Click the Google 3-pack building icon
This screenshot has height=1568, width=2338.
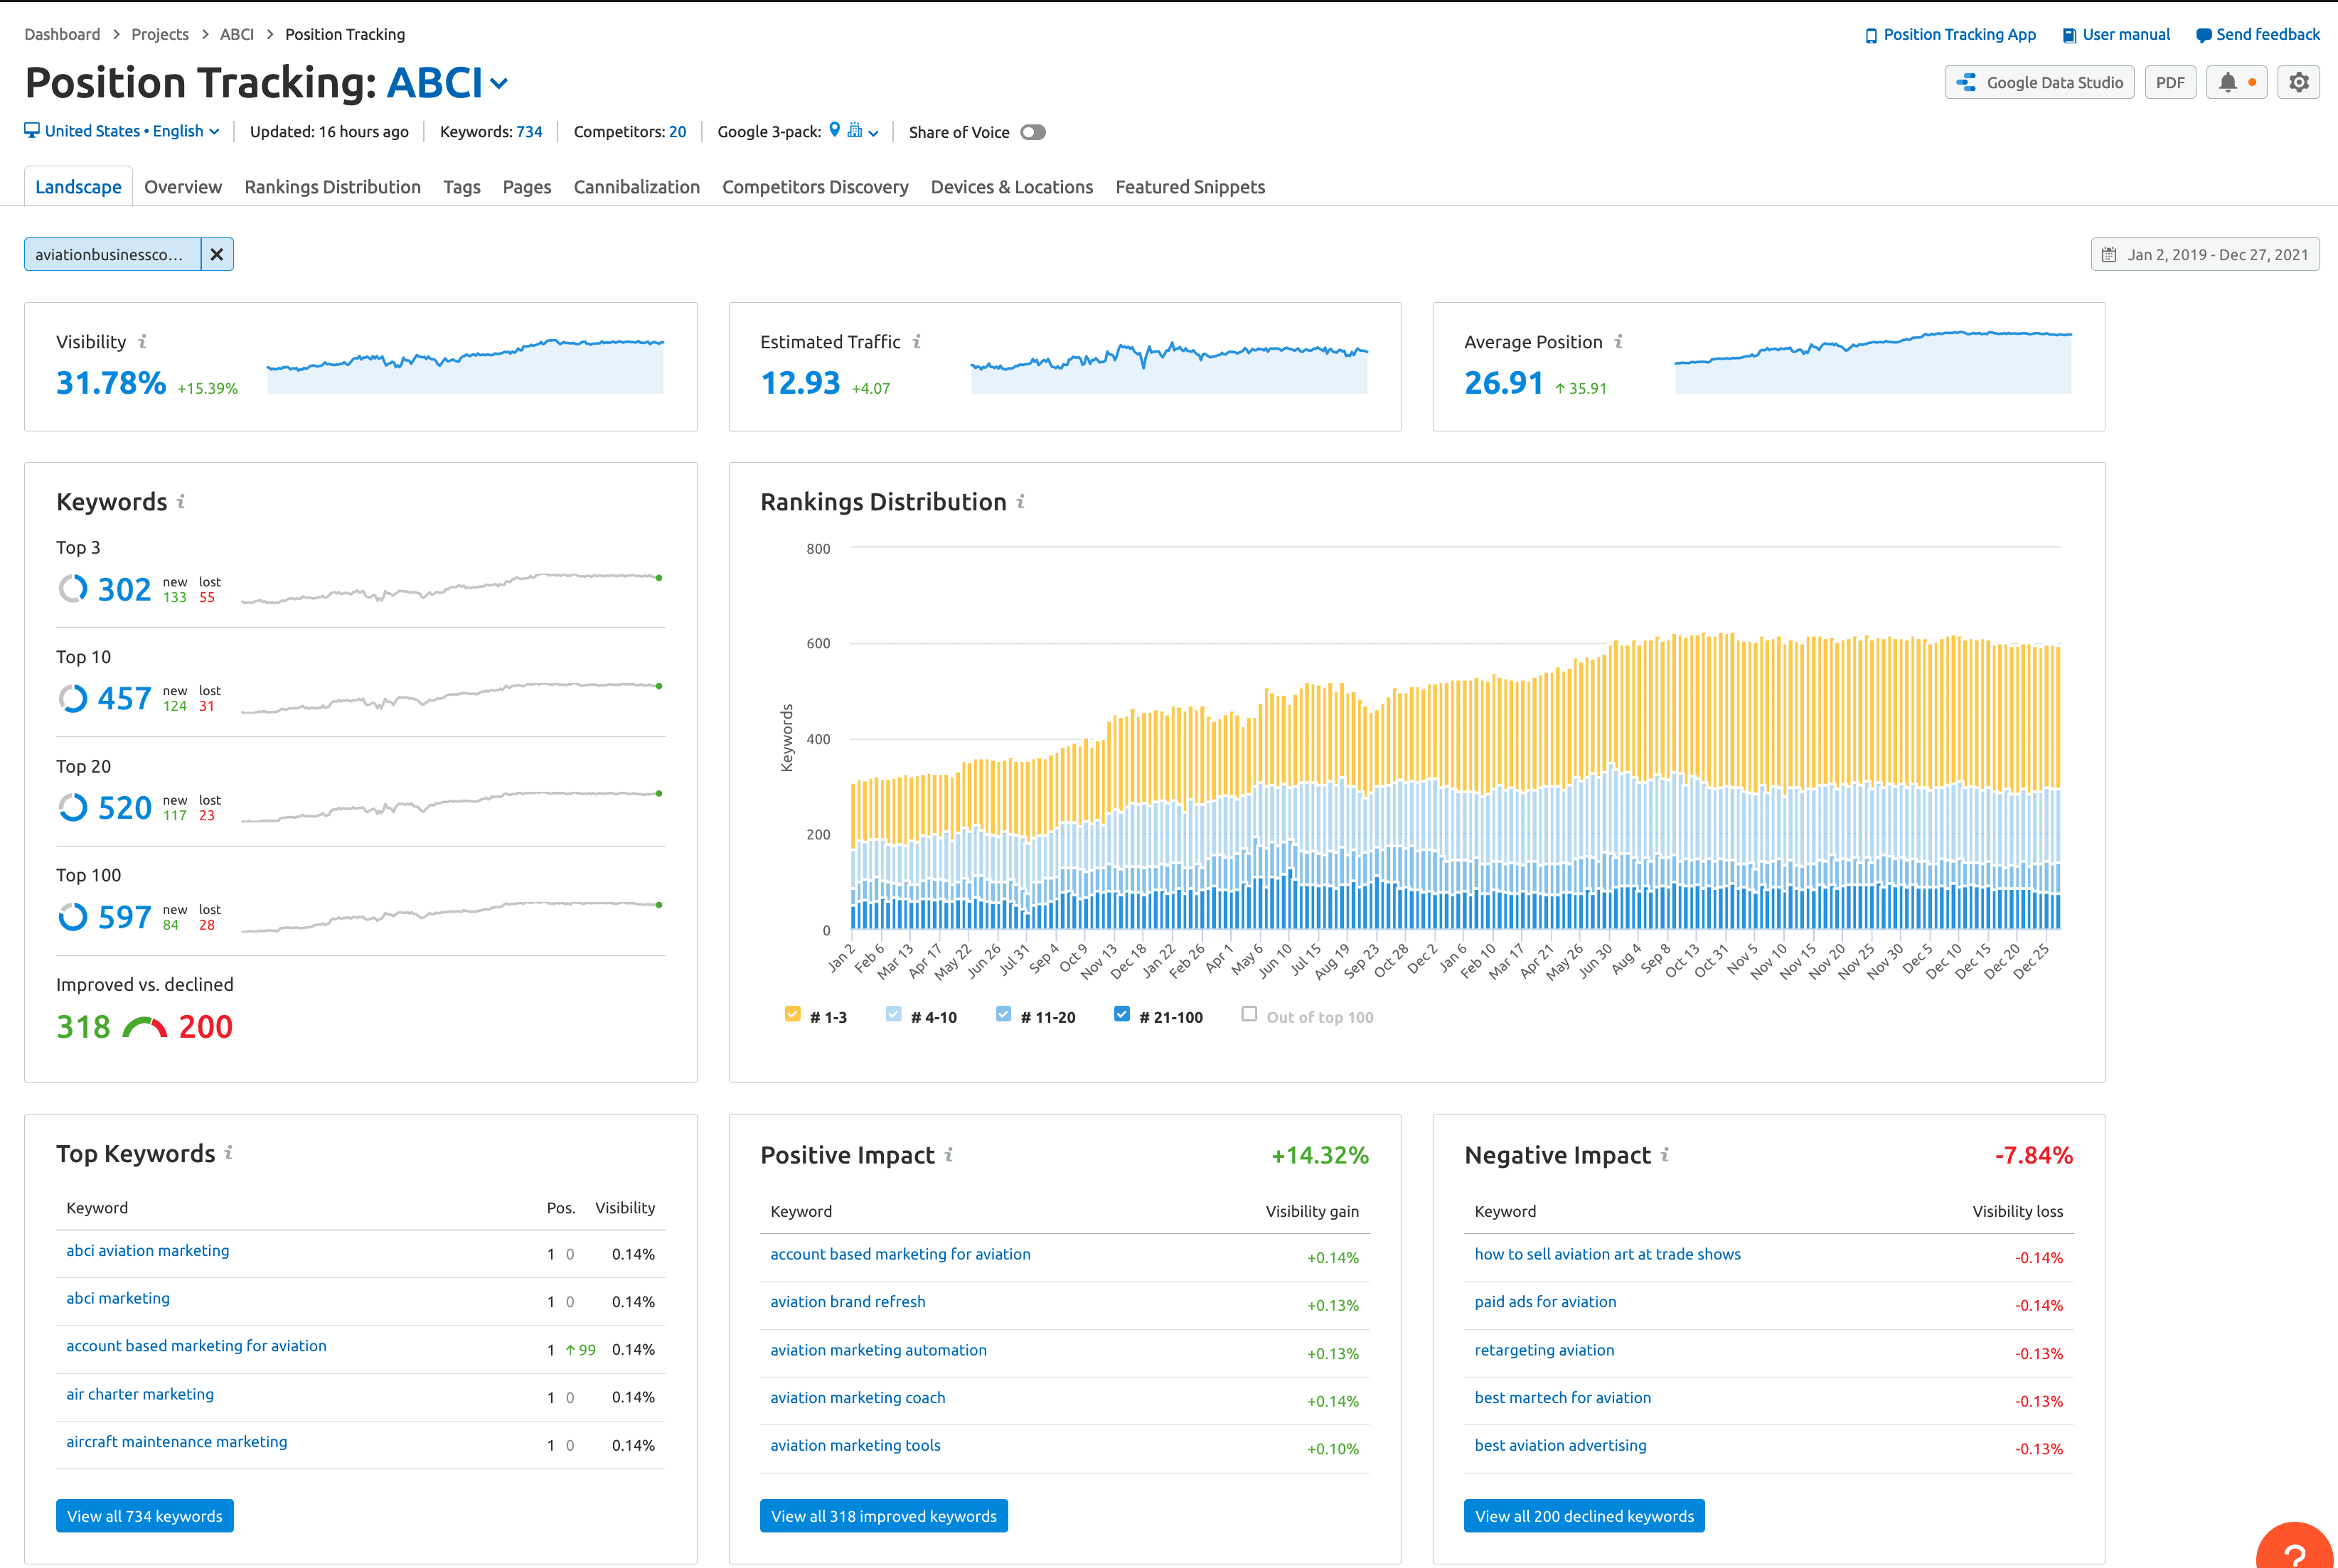[x=855, y=130]
